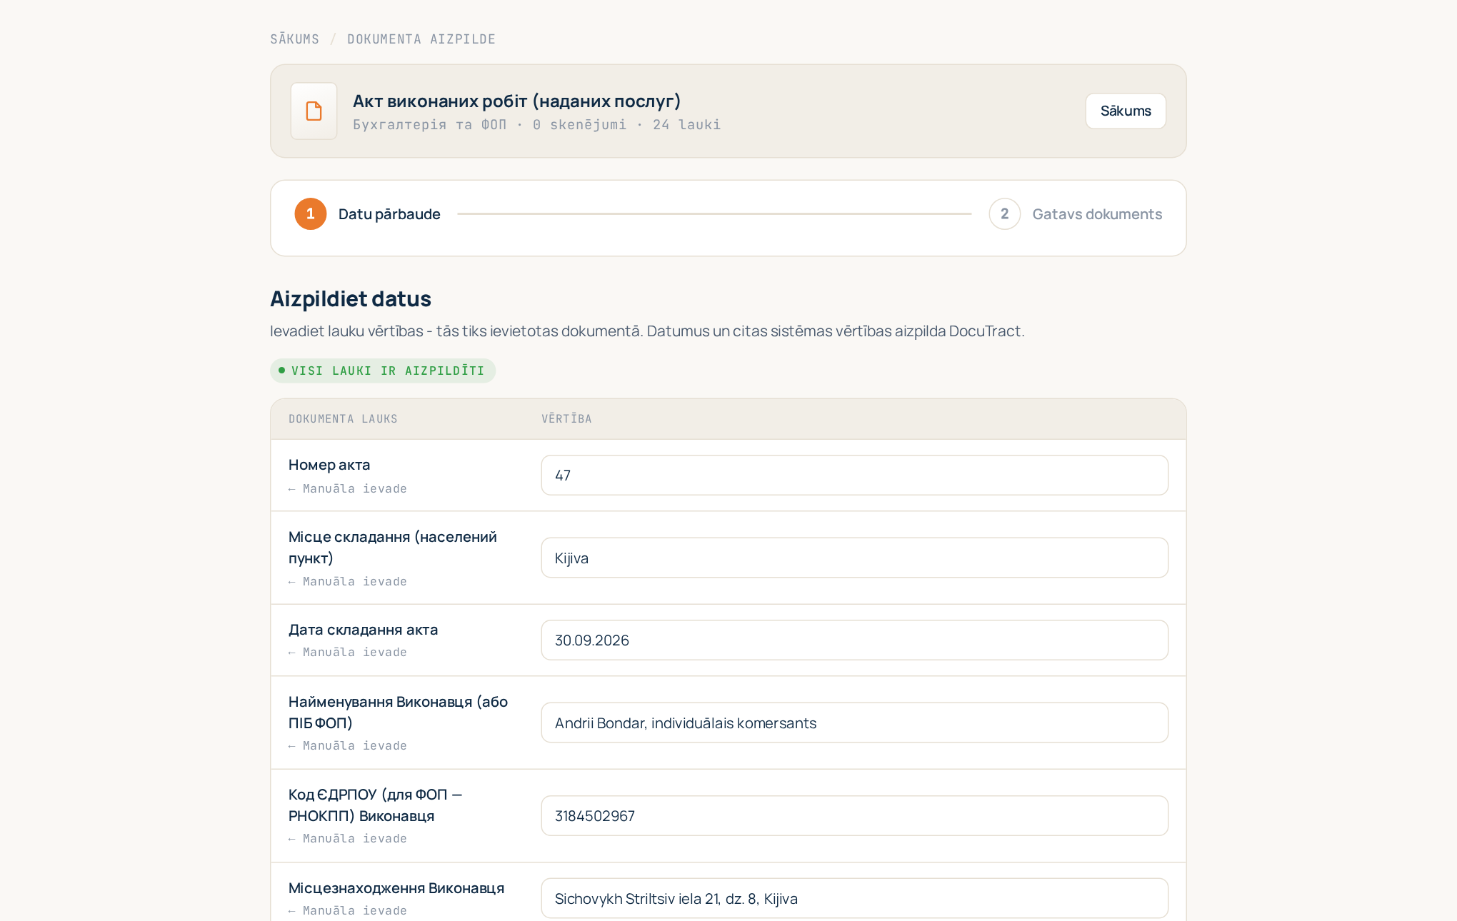Click the Код ЄДРПОУ Виконавця field label
The height and width of the screenshot is (921, 1457).
click(375, 805)
